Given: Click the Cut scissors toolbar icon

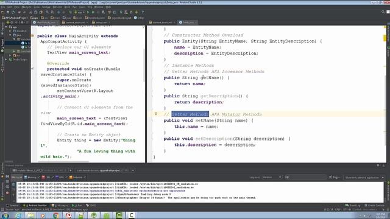Looking at the screenshot, I should (x=31, y=12).
